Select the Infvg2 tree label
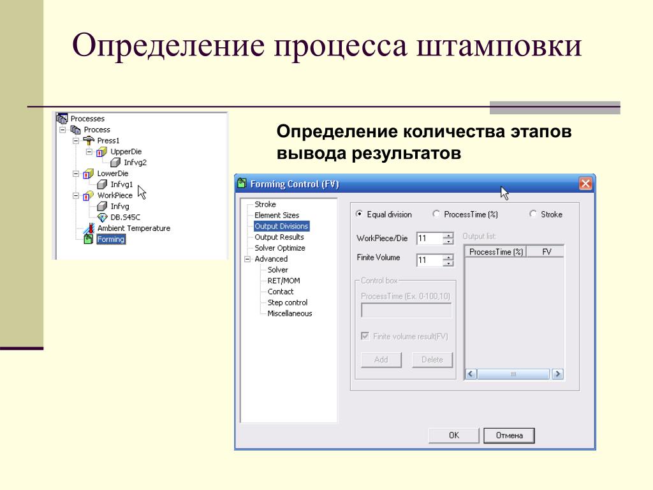The image size is (653, 490). (x=135, y=163)
